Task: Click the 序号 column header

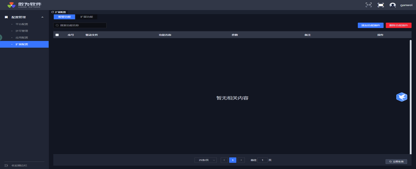Action: 71,35
